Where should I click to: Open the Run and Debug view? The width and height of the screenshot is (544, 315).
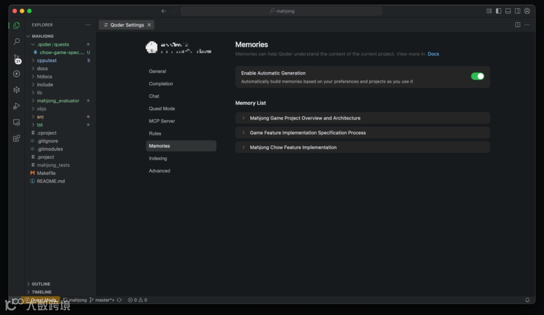(x=17, y=106)
